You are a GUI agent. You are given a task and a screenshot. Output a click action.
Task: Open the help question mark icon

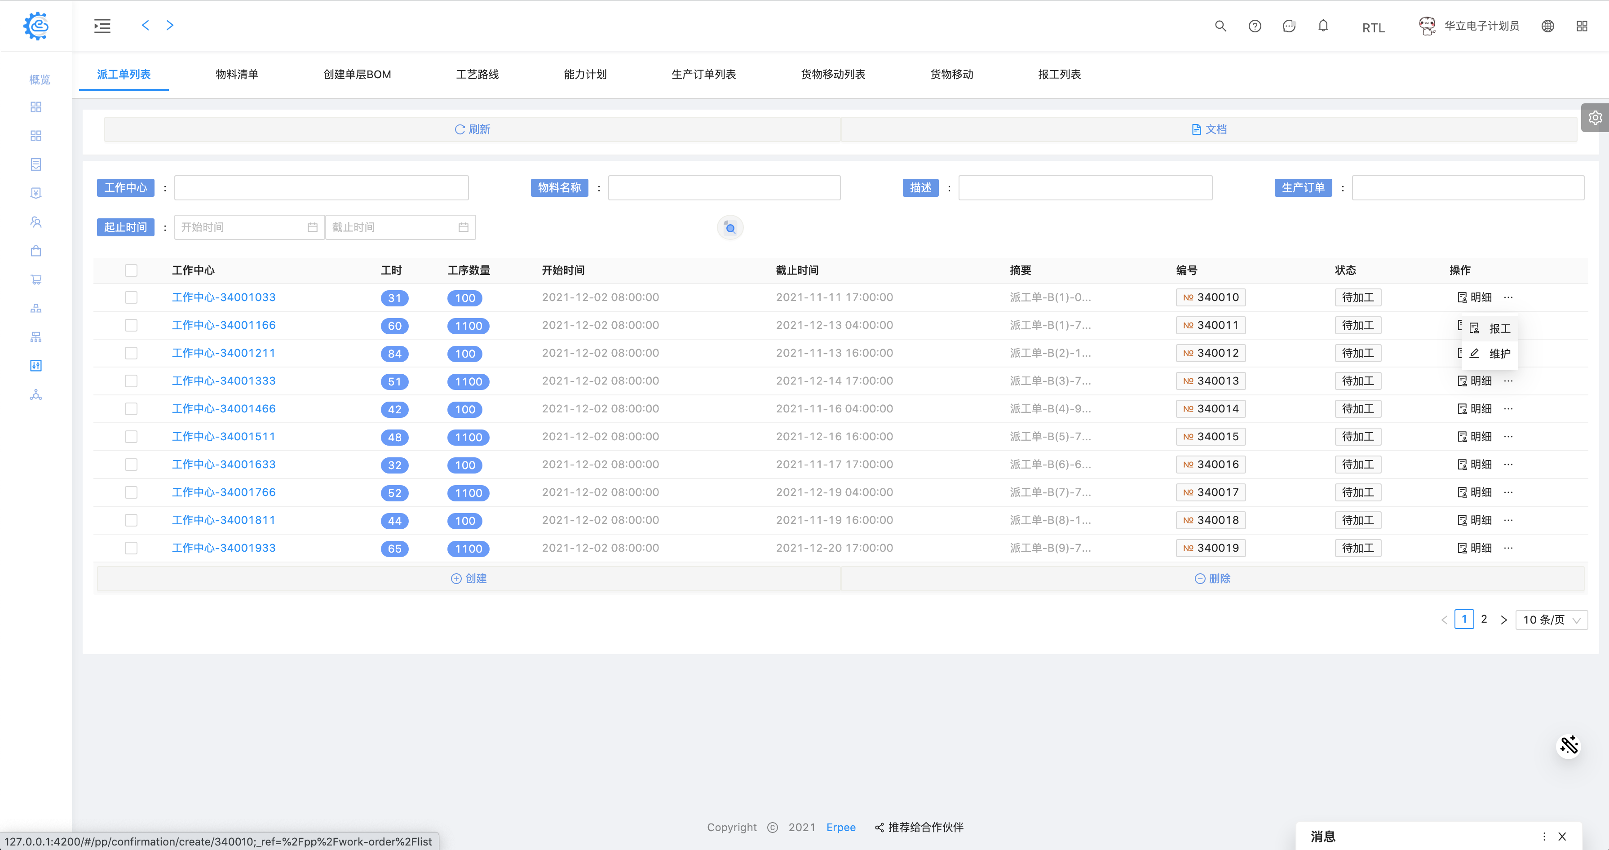1254,26
